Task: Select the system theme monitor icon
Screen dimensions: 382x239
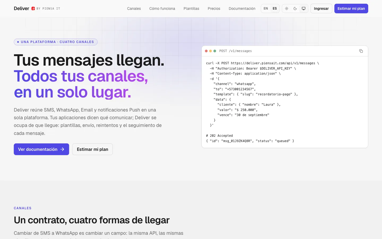Action: click(303, 8)
